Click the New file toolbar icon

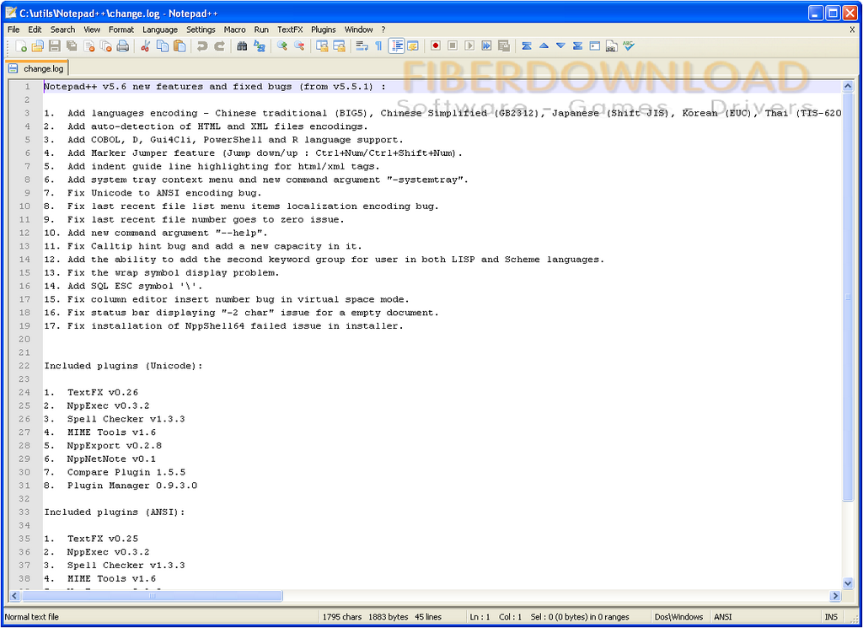tap(20, 46)
